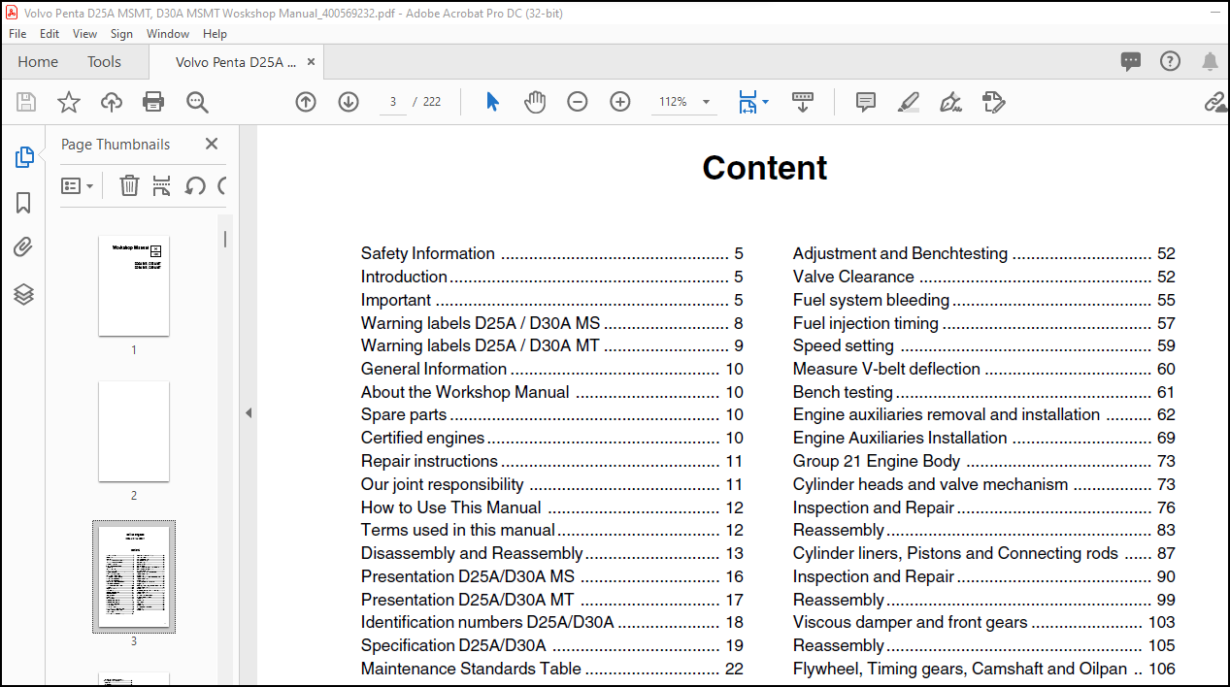Add the document to favorites with star icon
Image resolution: width=1230 pixels, height=687 pixels.
[69, 102]
